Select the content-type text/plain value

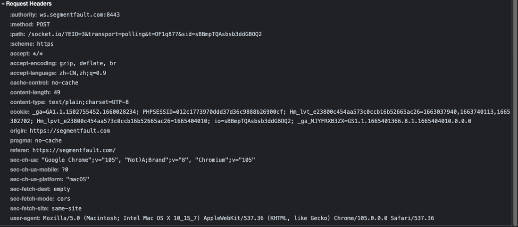pyautogui.click(x=89, y=102)
